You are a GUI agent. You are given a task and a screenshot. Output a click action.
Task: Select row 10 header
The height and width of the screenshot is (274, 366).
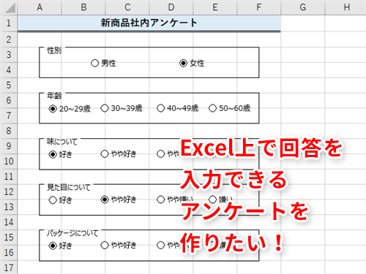tap(9, 161)
